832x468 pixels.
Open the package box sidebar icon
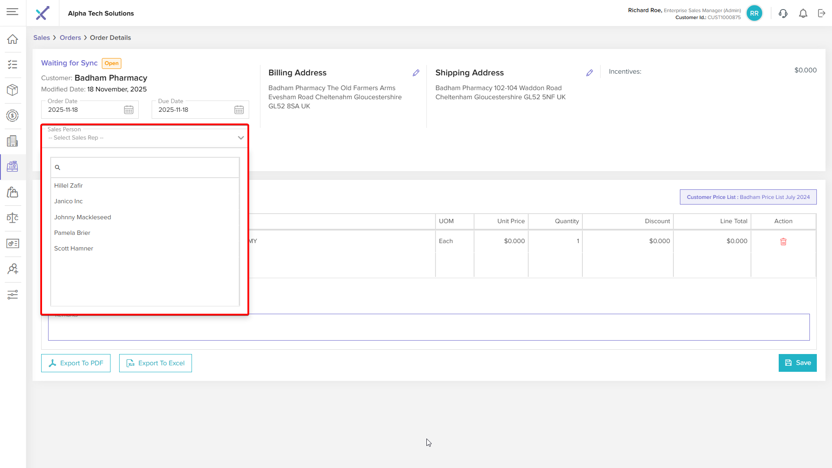pyautogui.click(x=13, y=90)
